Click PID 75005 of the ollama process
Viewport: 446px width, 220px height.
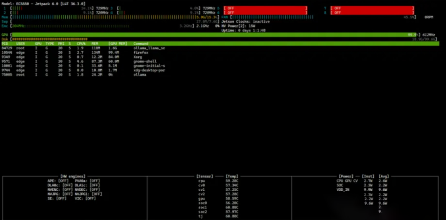click(7, 75)
